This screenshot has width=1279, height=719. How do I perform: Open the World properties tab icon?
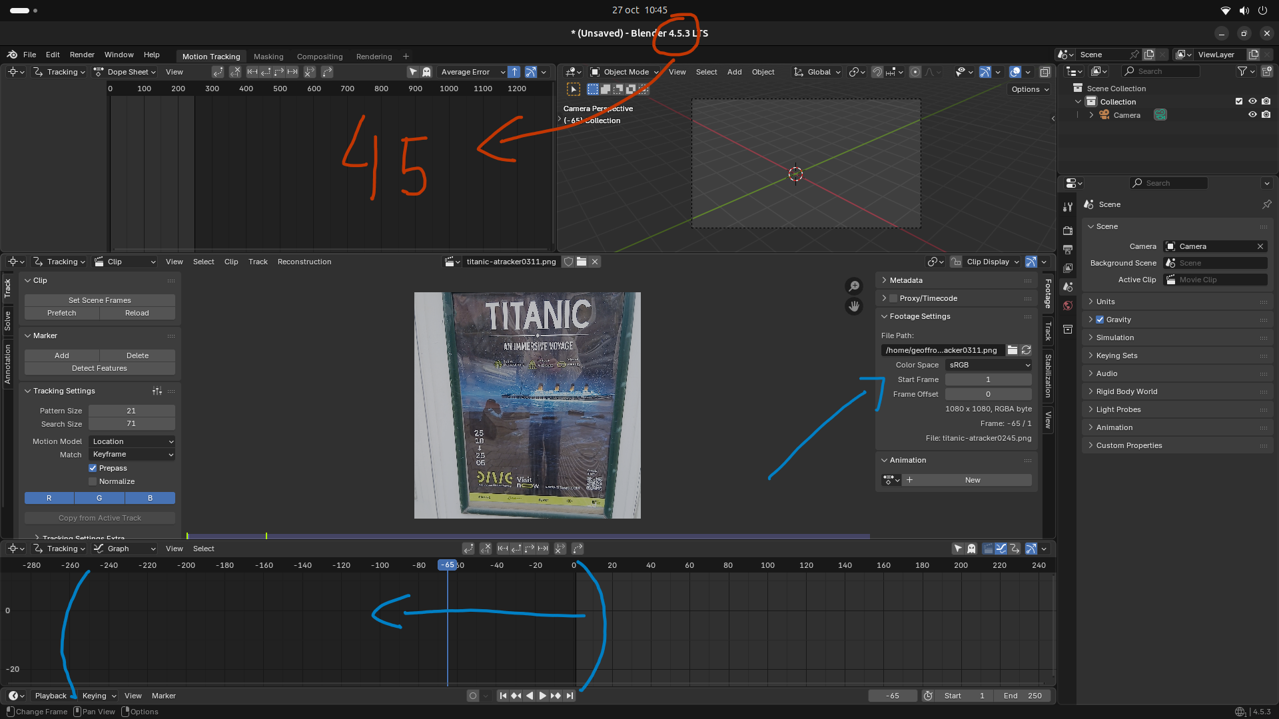1068,306
